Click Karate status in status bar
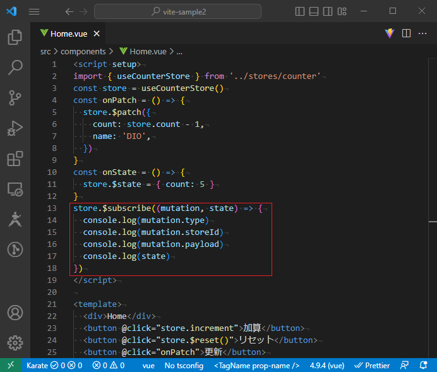 54,365
